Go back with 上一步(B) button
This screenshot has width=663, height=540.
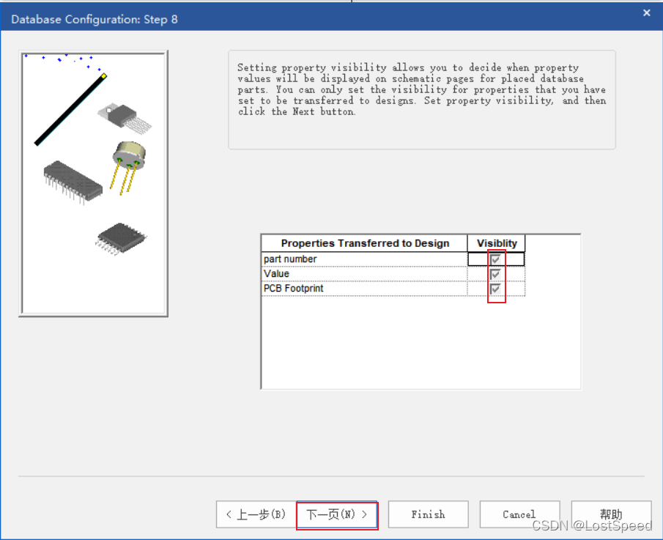coord(256,514)
